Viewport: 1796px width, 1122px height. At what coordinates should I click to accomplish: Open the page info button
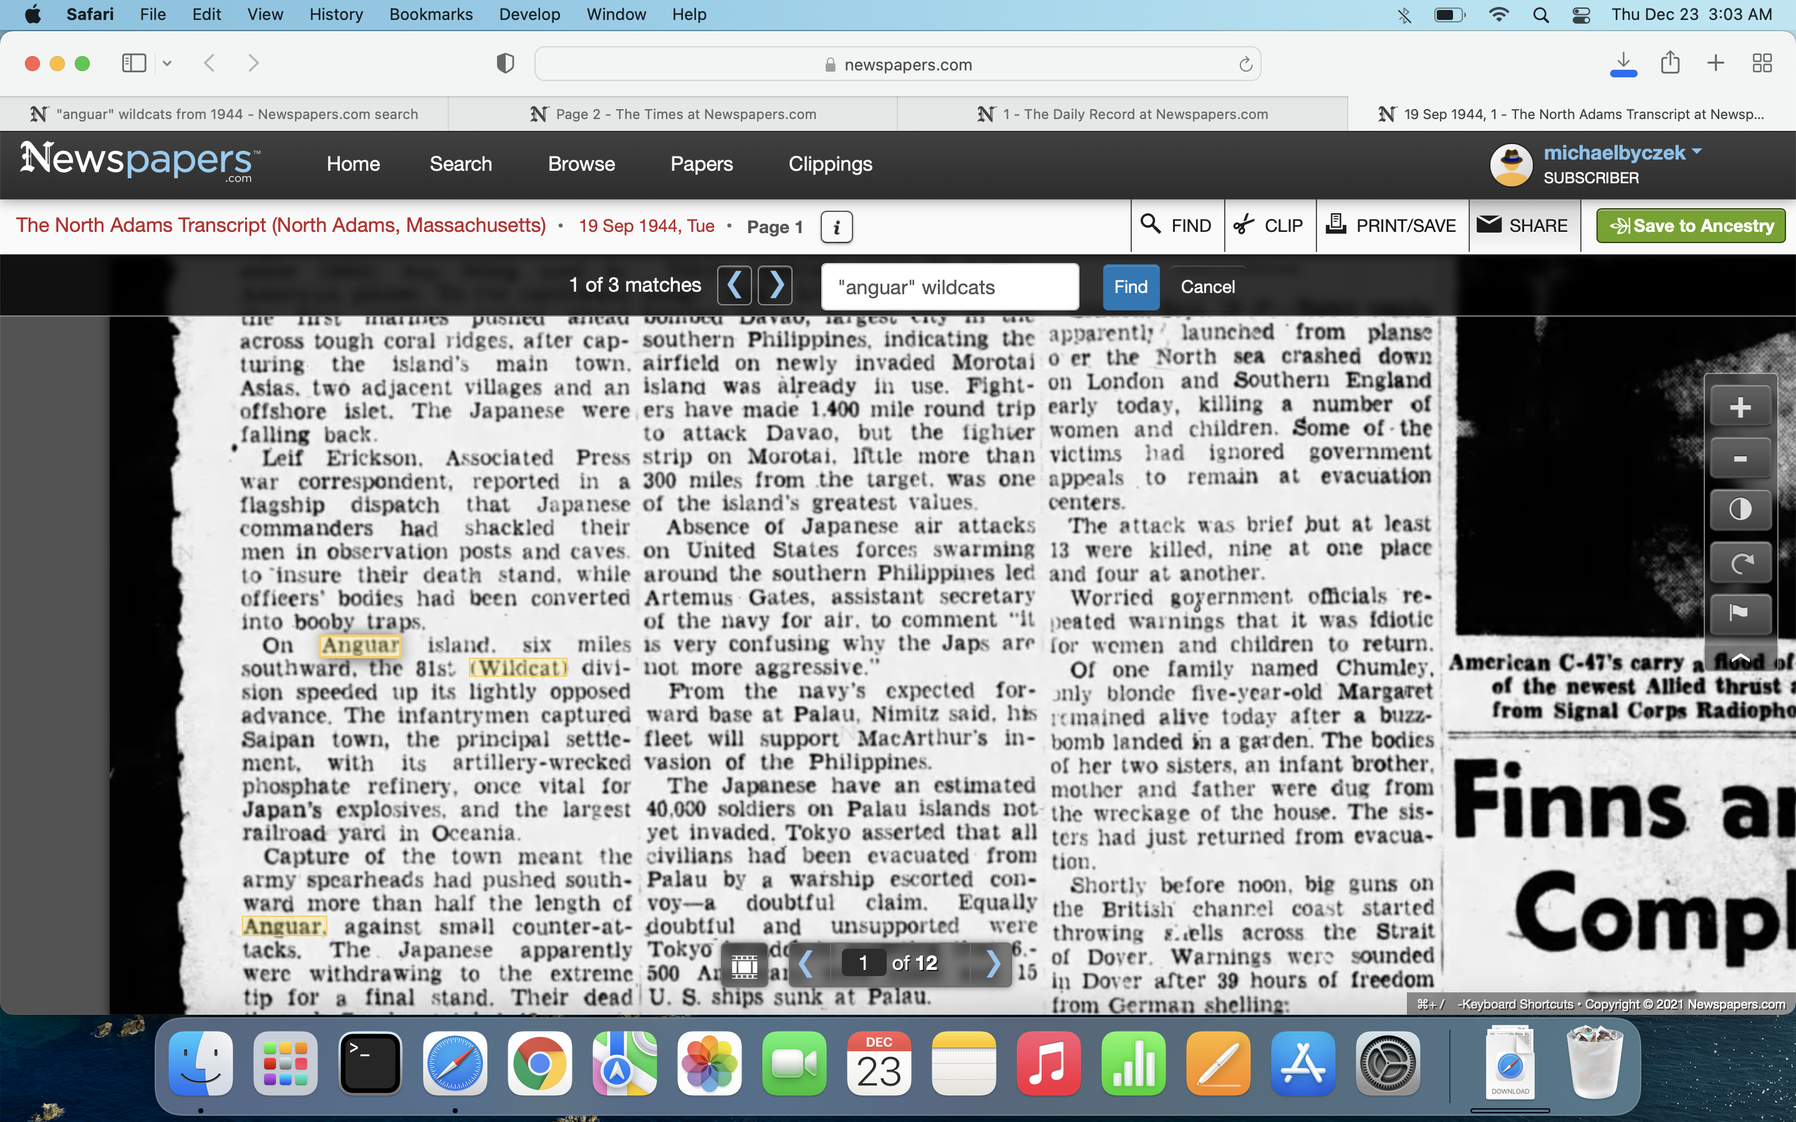point(836,227)
